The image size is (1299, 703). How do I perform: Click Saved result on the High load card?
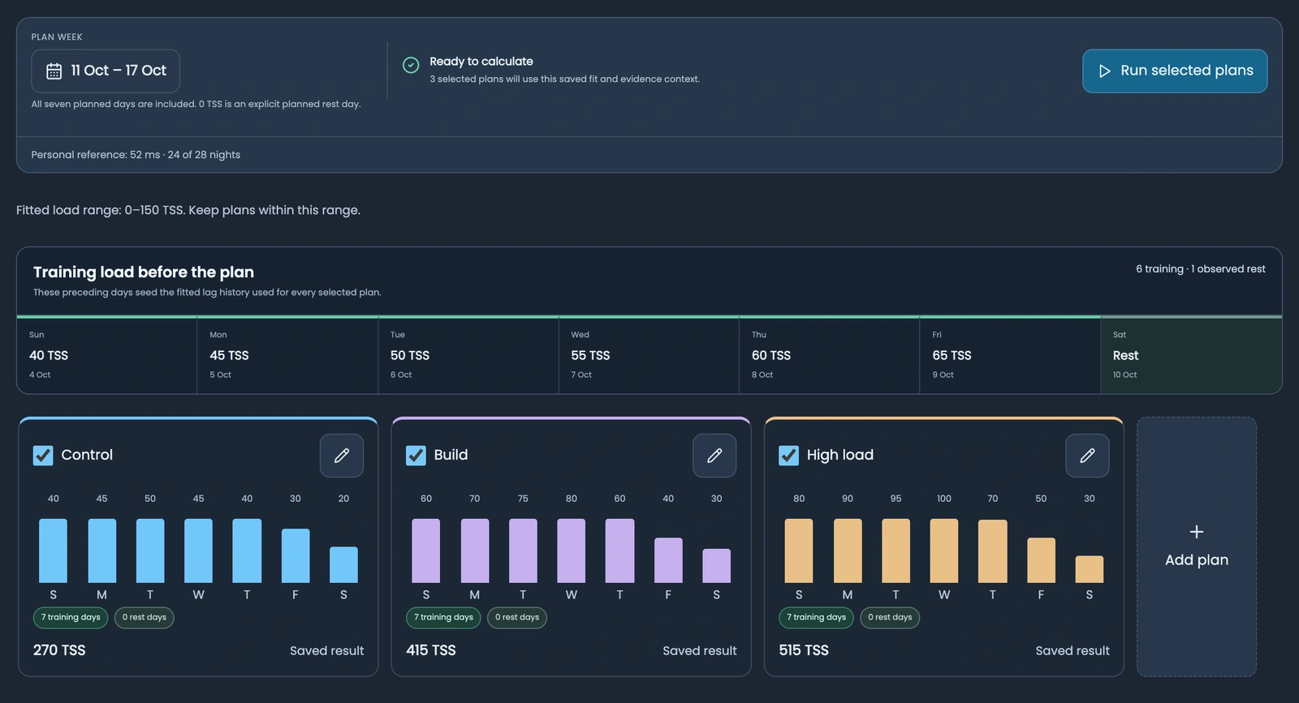(1072, 651)
